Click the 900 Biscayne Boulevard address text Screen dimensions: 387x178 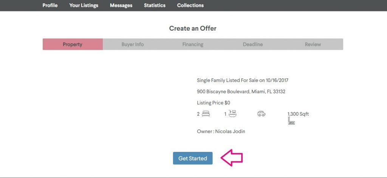coord(241,91)
